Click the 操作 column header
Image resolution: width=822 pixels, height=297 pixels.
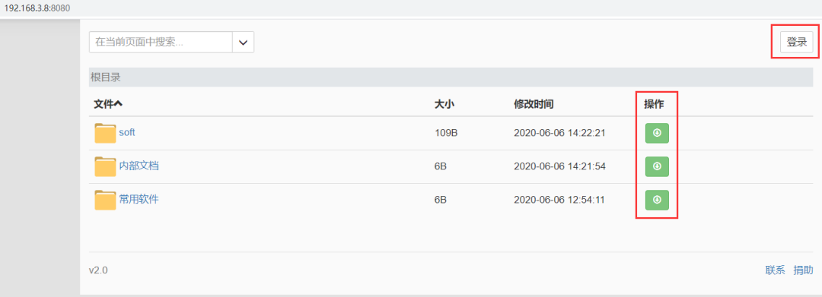pos(654,104)
